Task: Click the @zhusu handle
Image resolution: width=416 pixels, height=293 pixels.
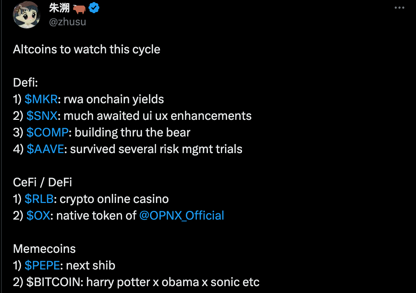Action: tap(67, 22)
